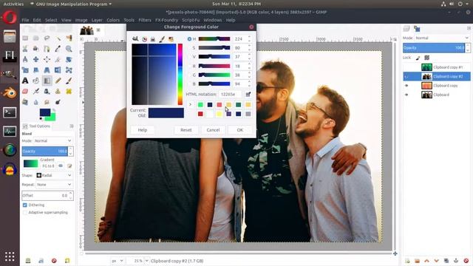
Task: Select the Zoom magnifier tool
Action: click(x=69, y=49)
